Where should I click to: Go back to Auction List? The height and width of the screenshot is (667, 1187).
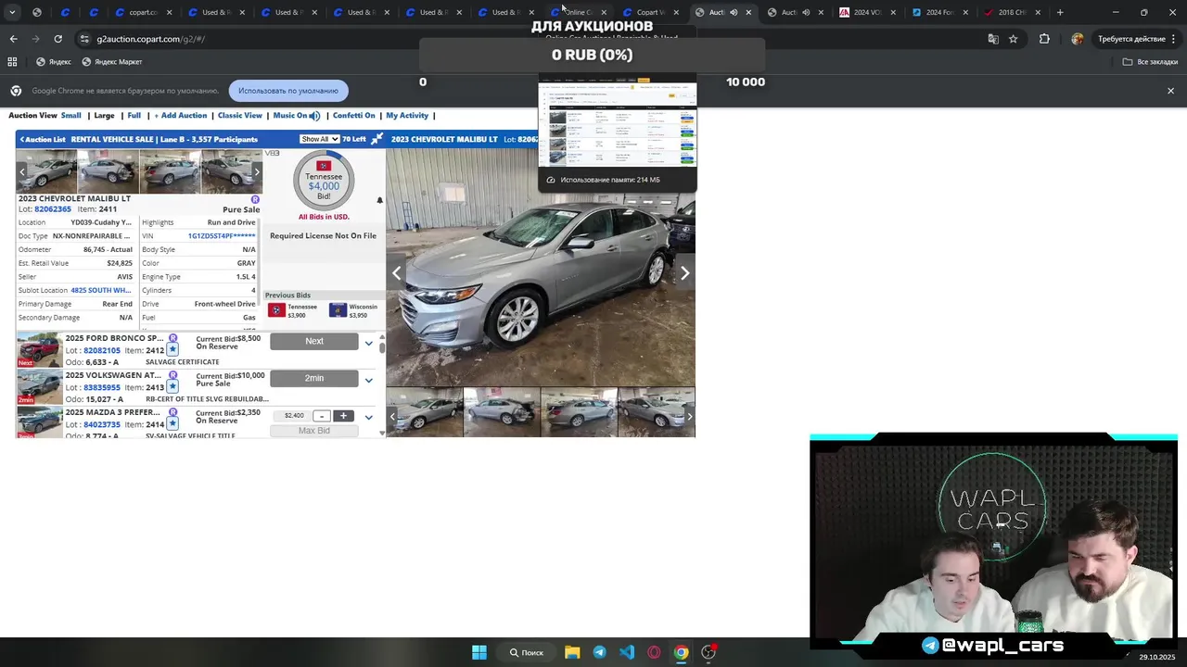coord(43,139)
